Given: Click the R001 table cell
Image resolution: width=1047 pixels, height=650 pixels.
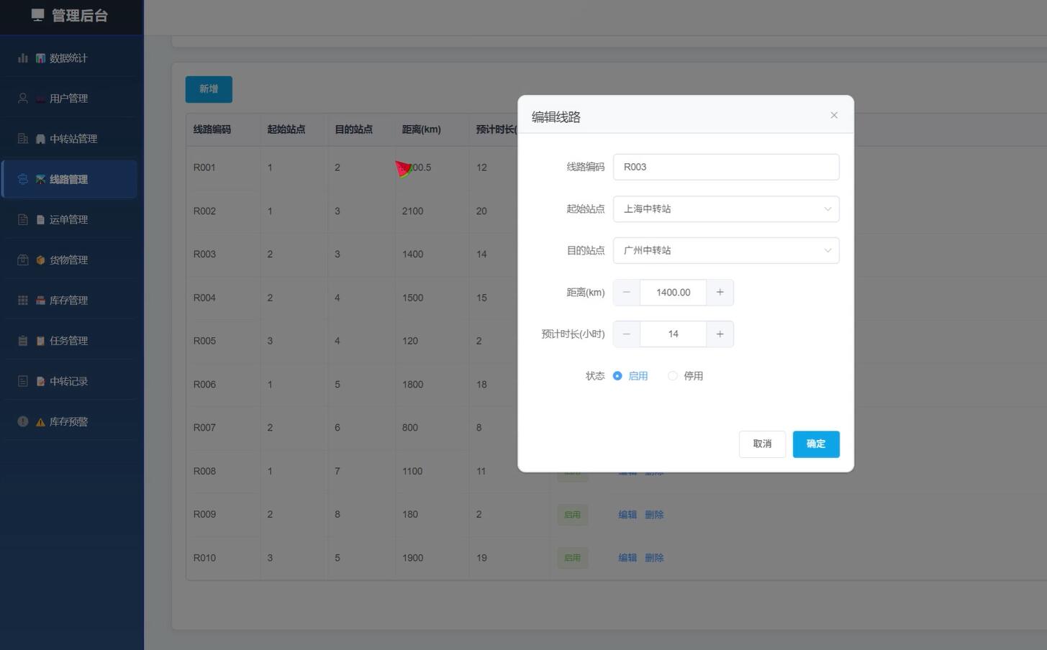Looking at the screenshot, I should [223, 168].
